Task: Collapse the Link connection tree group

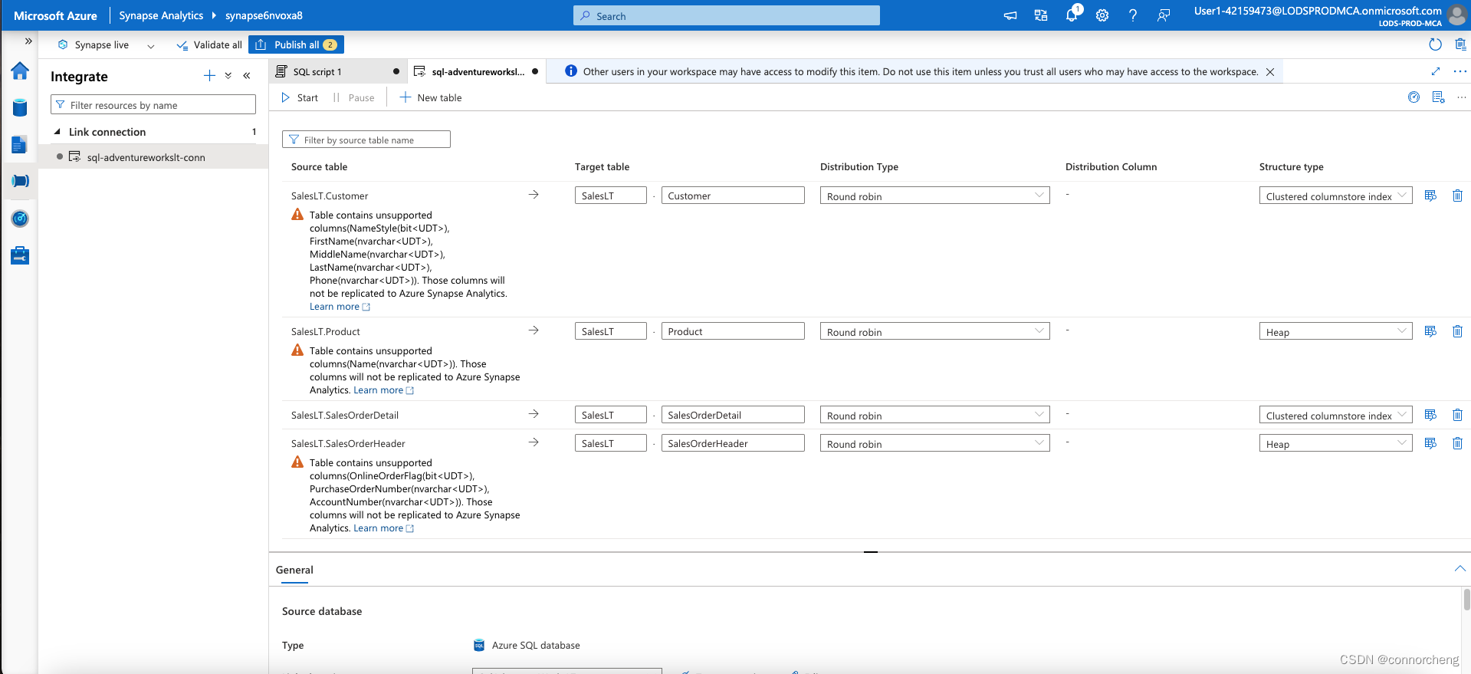Action: coord(57,132)
